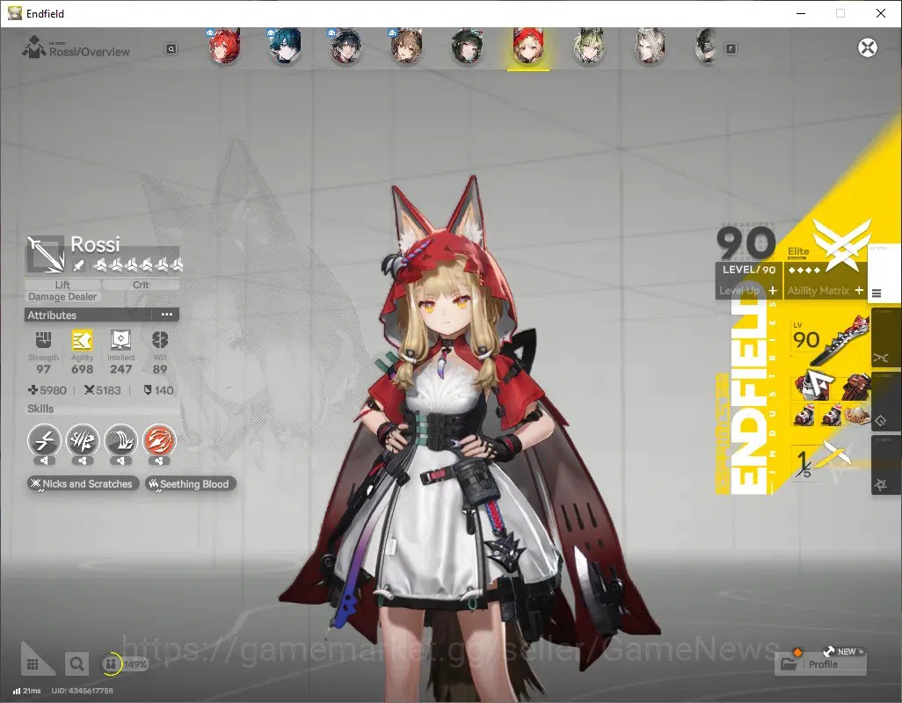Click the sword weapon-type icon beside rarity
The height and width of the screenshot is (703, 902).
click(x=79, y=265)
